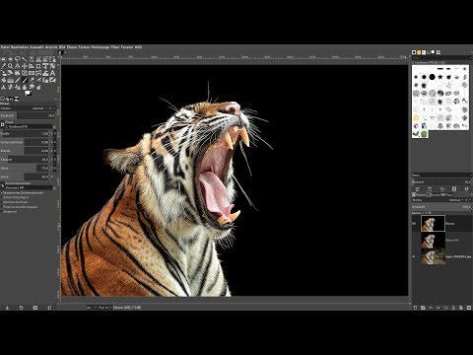Select the 'Ebene #1' layer thumbnail
This screenshot has width=473, height=355.
coord(433,240)
